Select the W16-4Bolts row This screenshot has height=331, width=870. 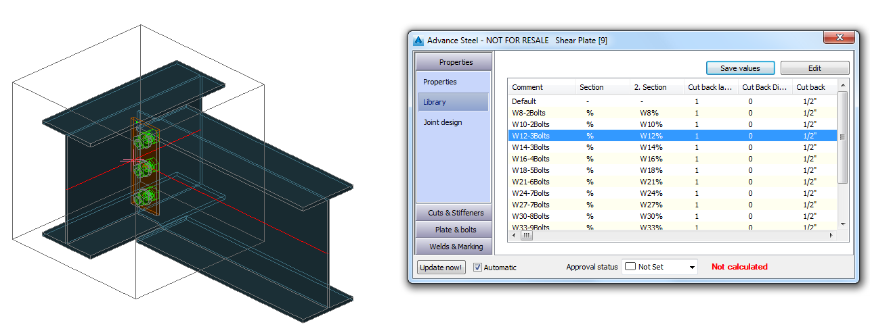click(673, 159)
